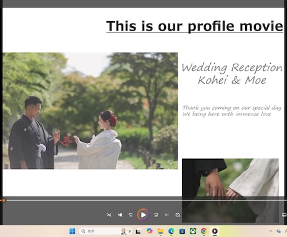Viewport: 287px width, 237px height.
Task: Go to the next track
Action: (x=167, y=215)
